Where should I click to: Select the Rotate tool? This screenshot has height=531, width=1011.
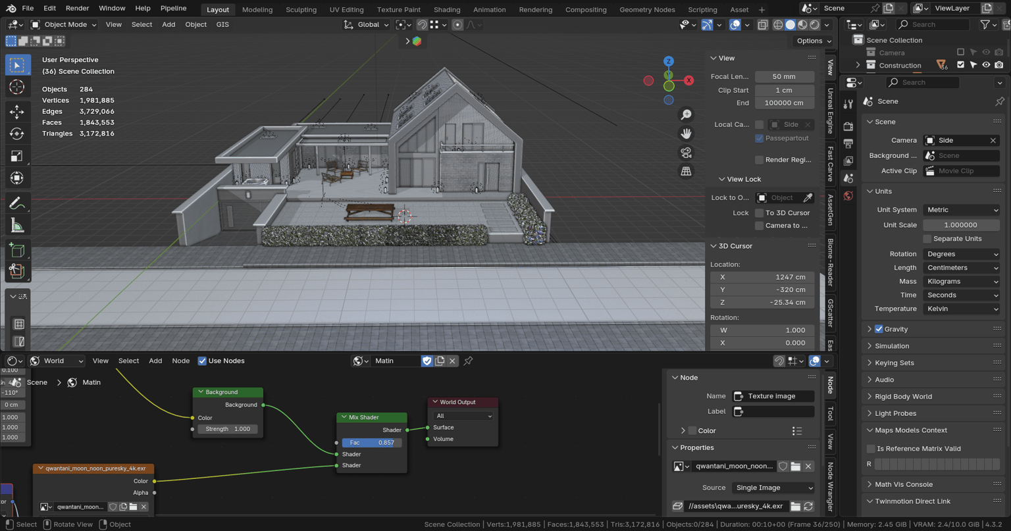[x=17, y=134]
